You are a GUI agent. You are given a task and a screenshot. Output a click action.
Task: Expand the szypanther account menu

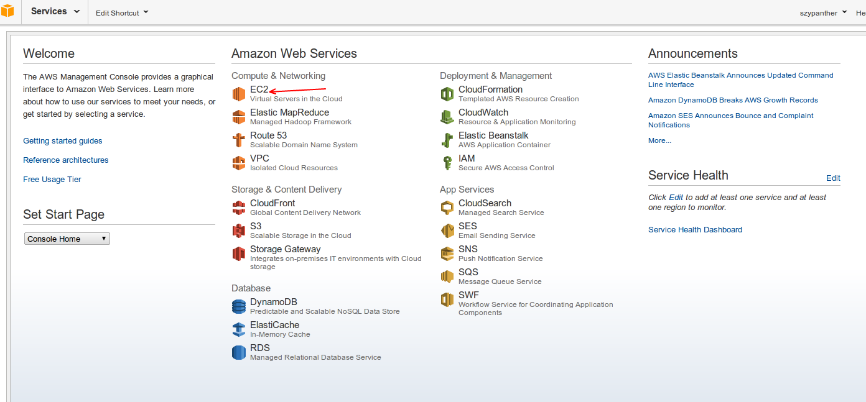pos(823,12)
